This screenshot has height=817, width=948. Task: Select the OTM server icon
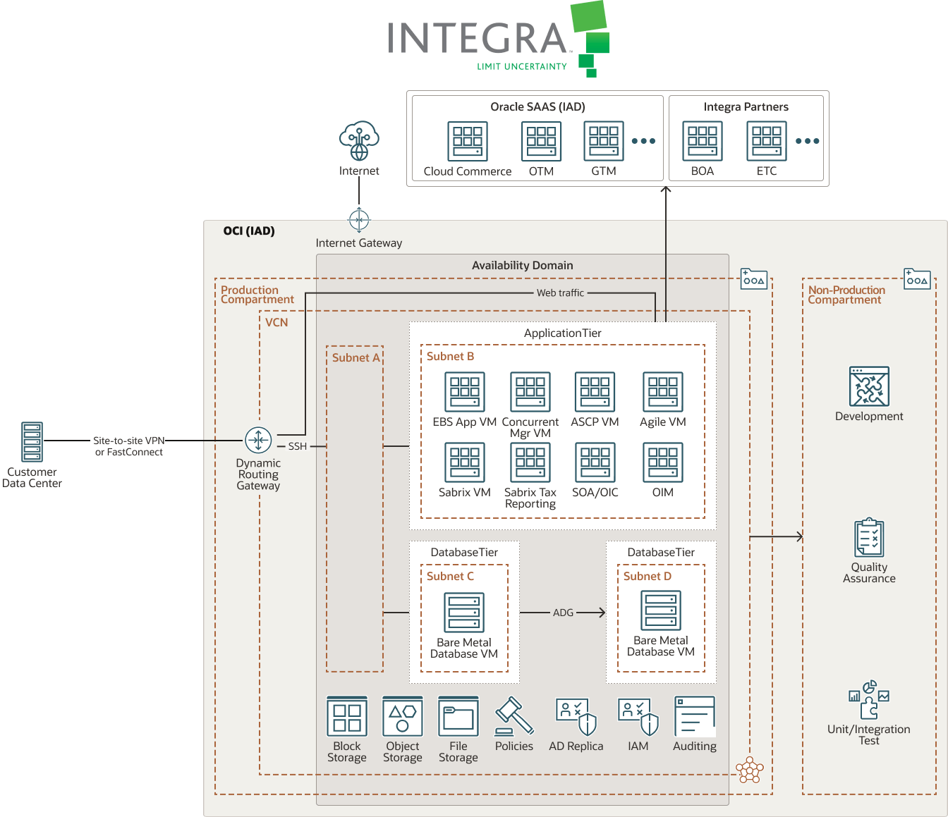pos(541,141)
